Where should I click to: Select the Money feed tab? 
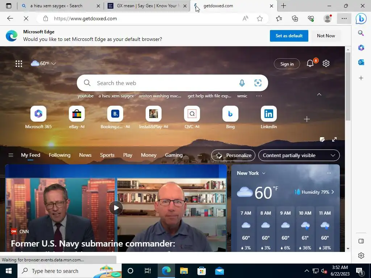pyautogui.click(x=149, y=155)
